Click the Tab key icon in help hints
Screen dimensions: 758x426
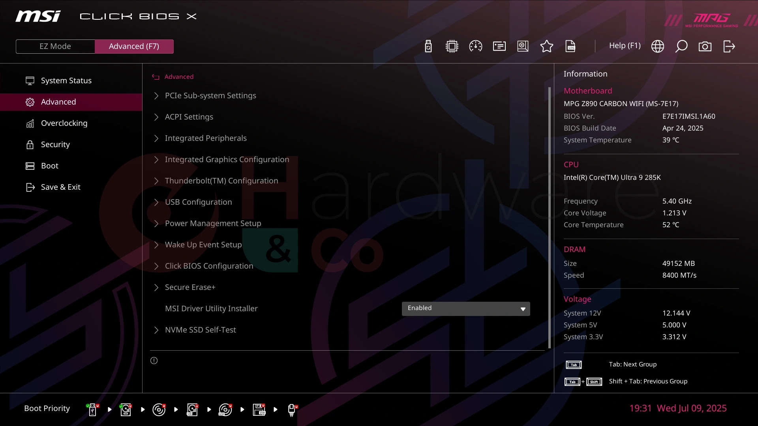click(574, 365)
